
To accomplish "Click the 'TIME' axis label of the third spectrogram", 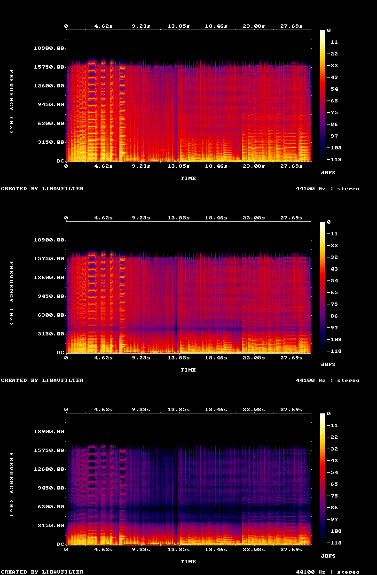I will pyautogui.click(x=188, y=562).
